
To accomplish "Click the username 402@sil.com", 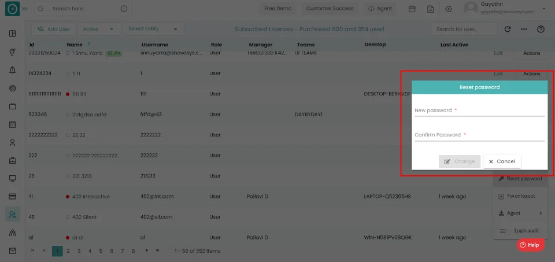I will (156, 217).
